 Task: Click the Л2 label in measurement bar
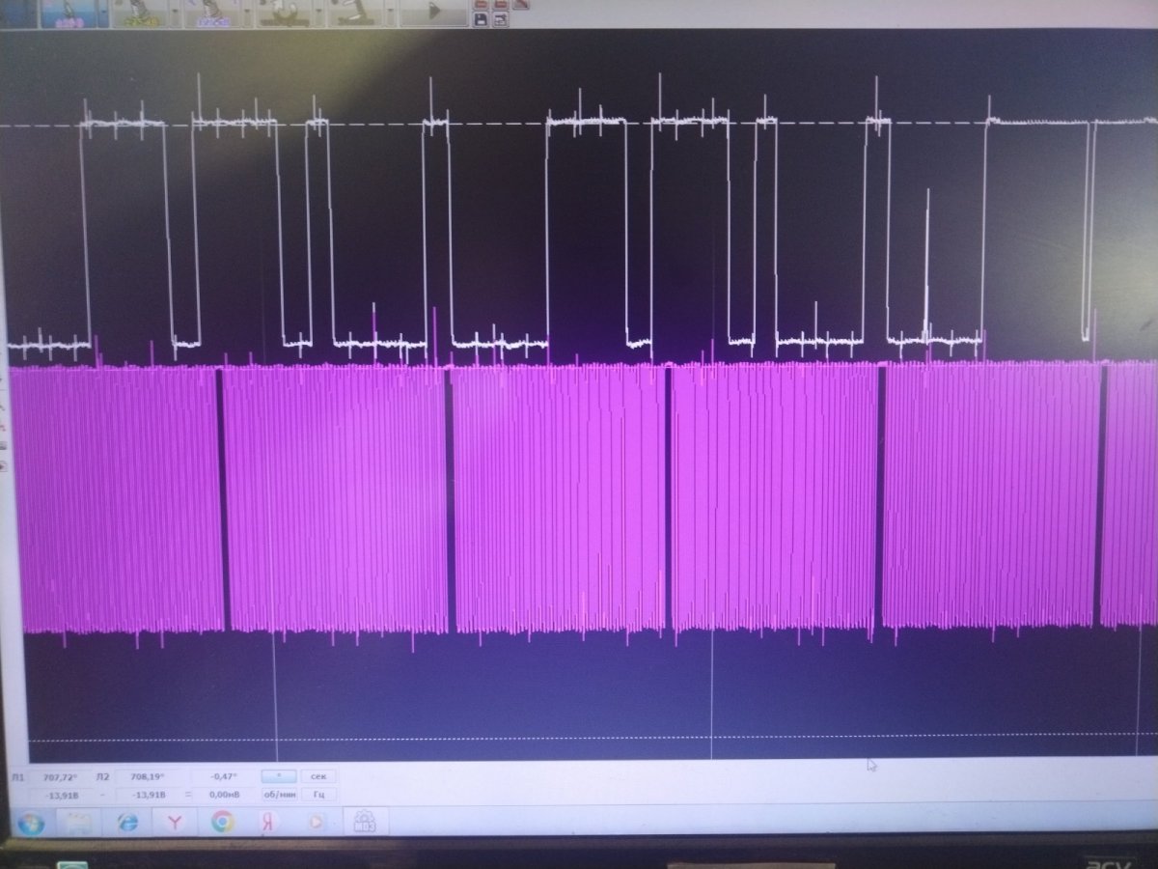click(102, 776)
